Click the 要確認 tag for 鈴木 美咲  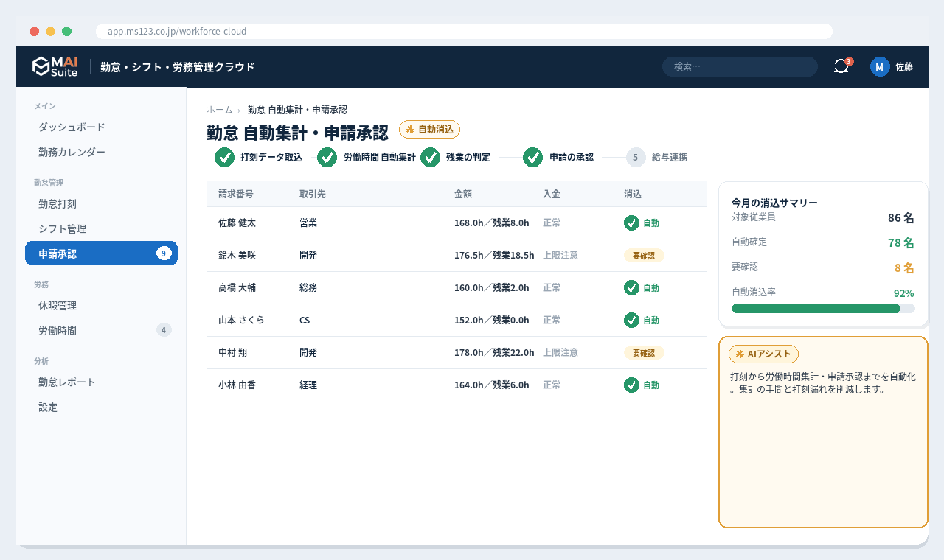pyautogui.click(x=644, y=255)
